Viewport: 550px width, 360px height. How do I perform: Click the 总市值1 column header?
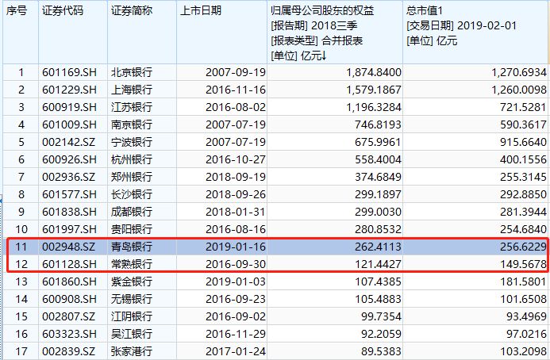point(425,11)
